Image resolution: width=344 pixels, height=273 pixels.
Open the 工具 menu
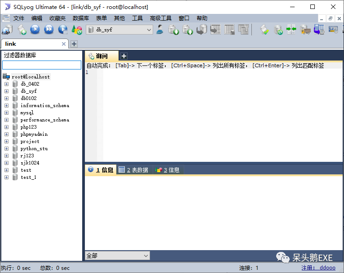[x=137, y=18]
